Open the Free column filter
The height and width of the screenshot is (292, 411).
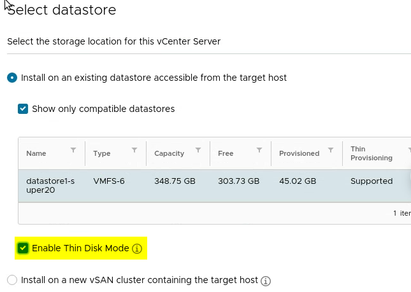click(x=259, y=150)
